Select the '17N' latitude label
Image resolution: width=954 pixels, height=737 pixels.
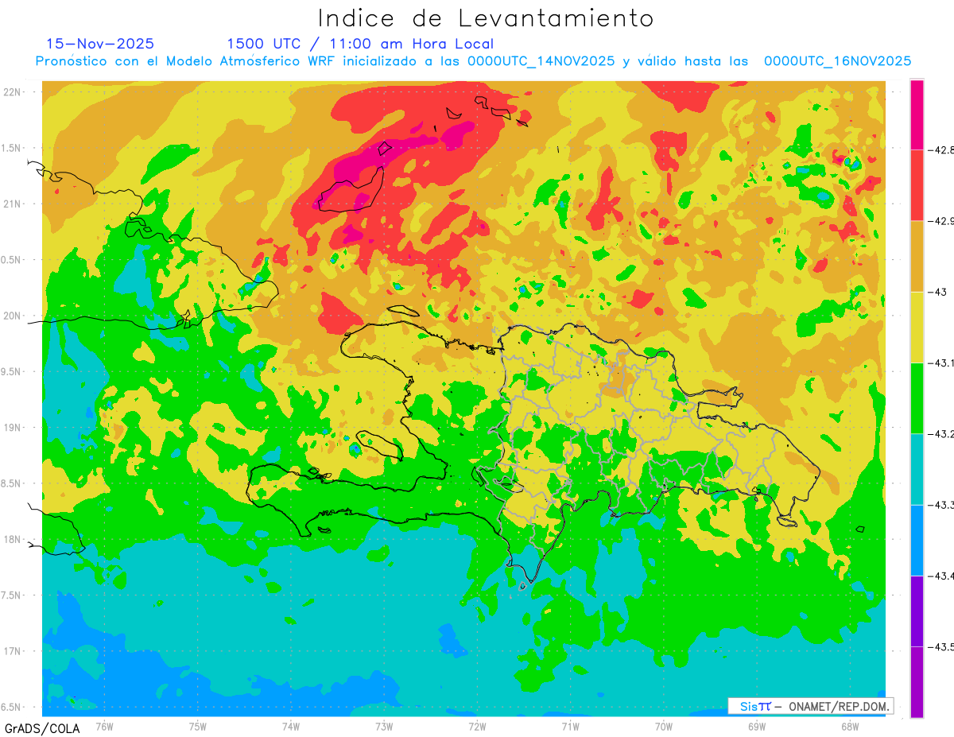coord(13,651)
